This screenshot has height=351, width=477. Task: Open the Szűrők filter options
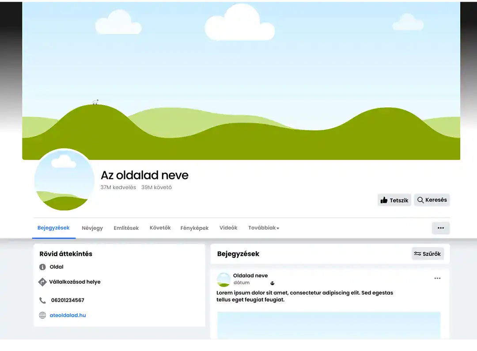(428, 254)
